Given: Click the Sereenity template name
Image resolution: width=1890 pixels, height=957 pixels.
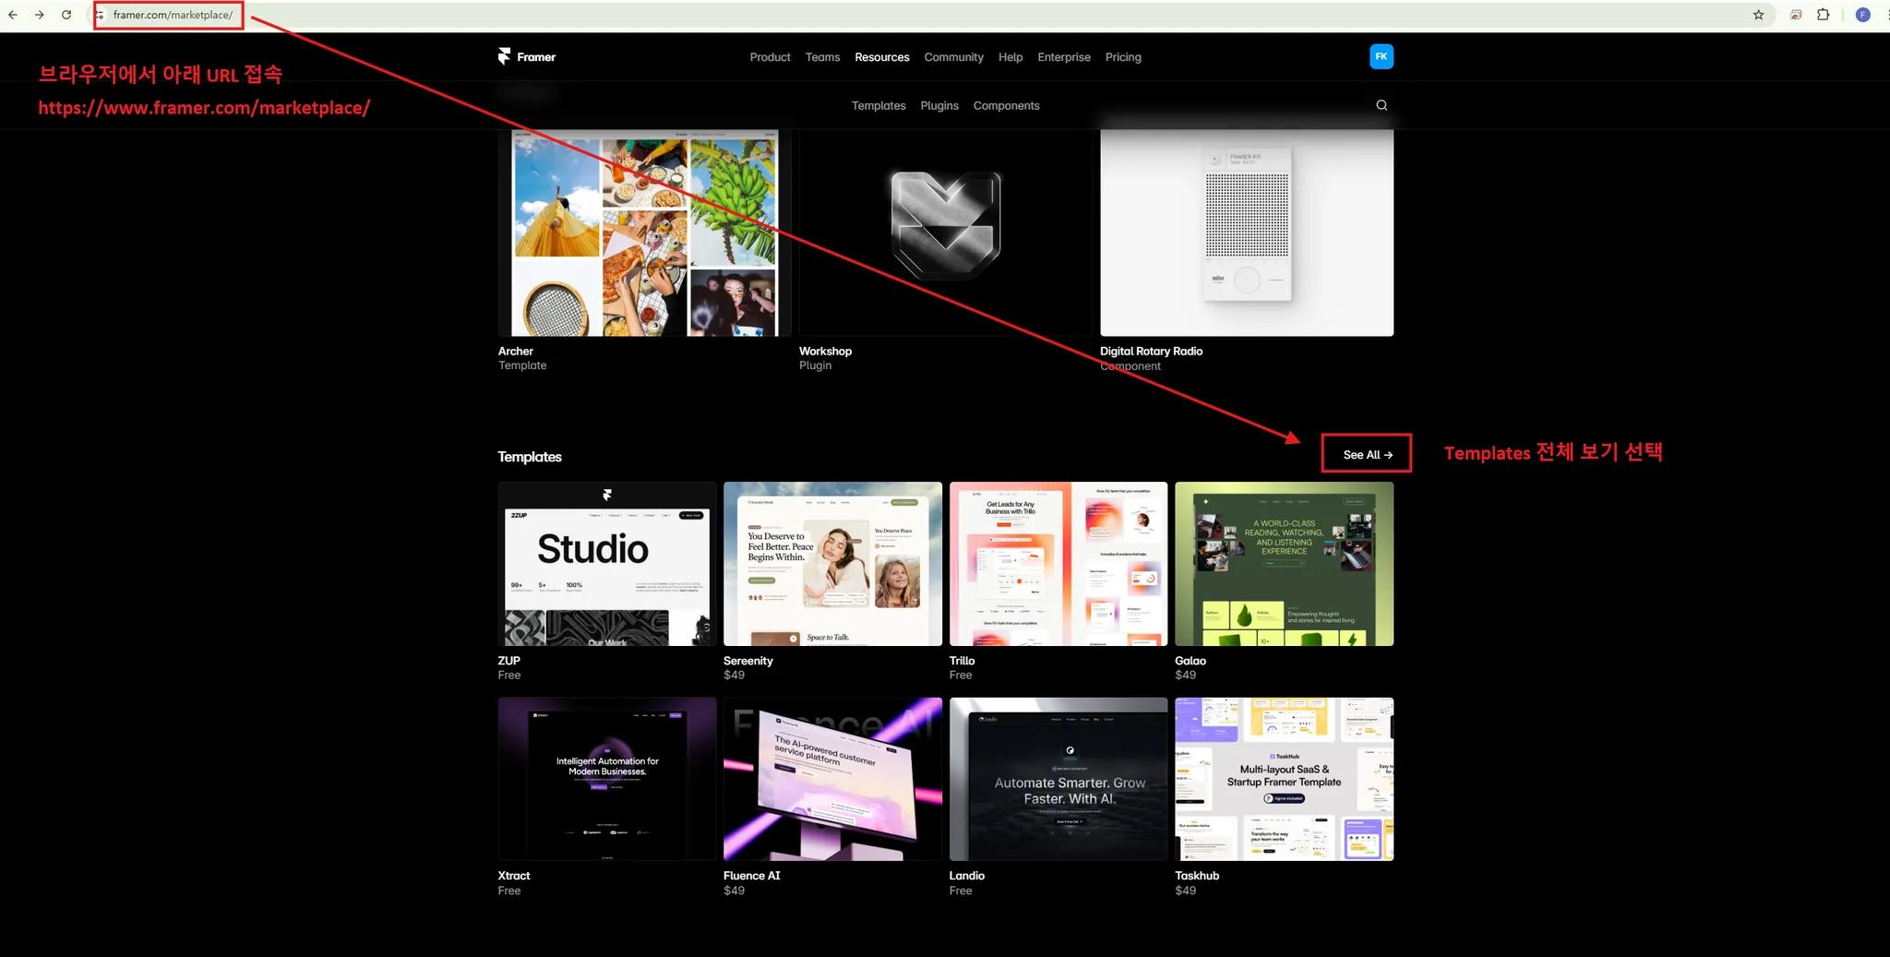Looking at the screenshot, I should pos(748,661).
